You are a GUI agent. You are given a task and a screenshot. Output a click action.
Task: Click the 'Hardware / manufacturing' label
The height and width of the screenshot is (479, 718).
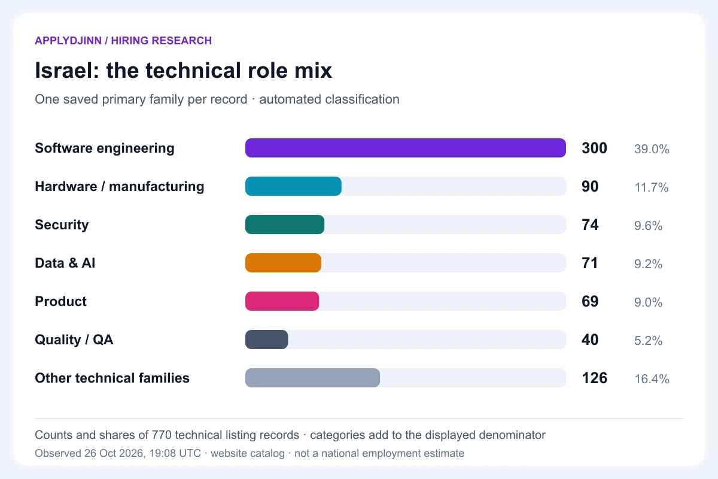pyautogui.click(x=120, y=186)
